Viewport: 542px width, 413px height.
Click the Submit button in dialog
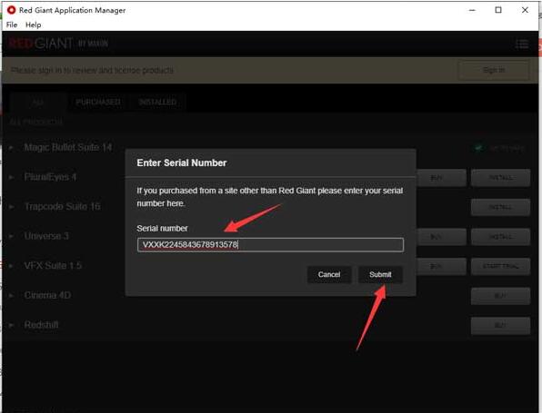click(x=380, y=275)
